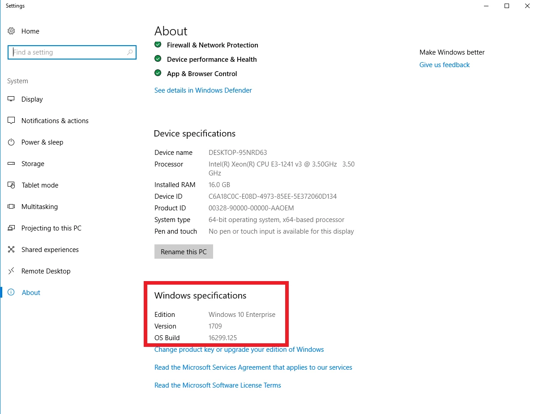Click green check beside App & Browser Control
Screen dimensions: 535x414
click(158, 73)
